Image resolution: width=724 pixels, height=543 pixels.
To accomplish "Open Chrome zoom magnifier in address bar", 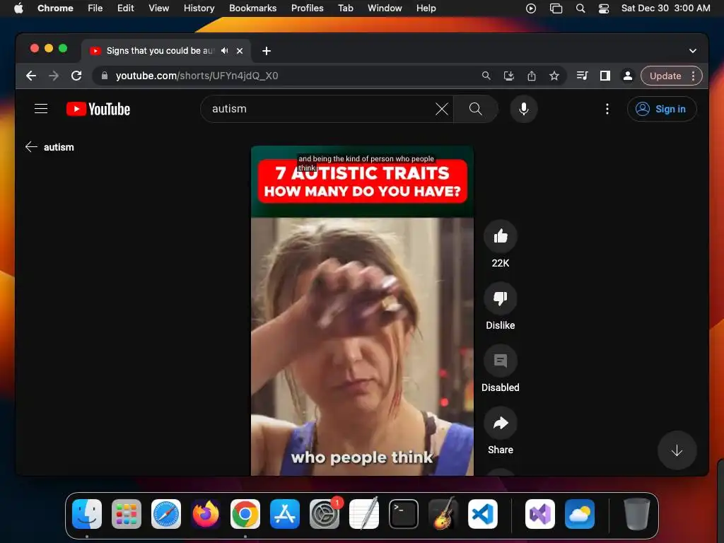I will 486,76.
